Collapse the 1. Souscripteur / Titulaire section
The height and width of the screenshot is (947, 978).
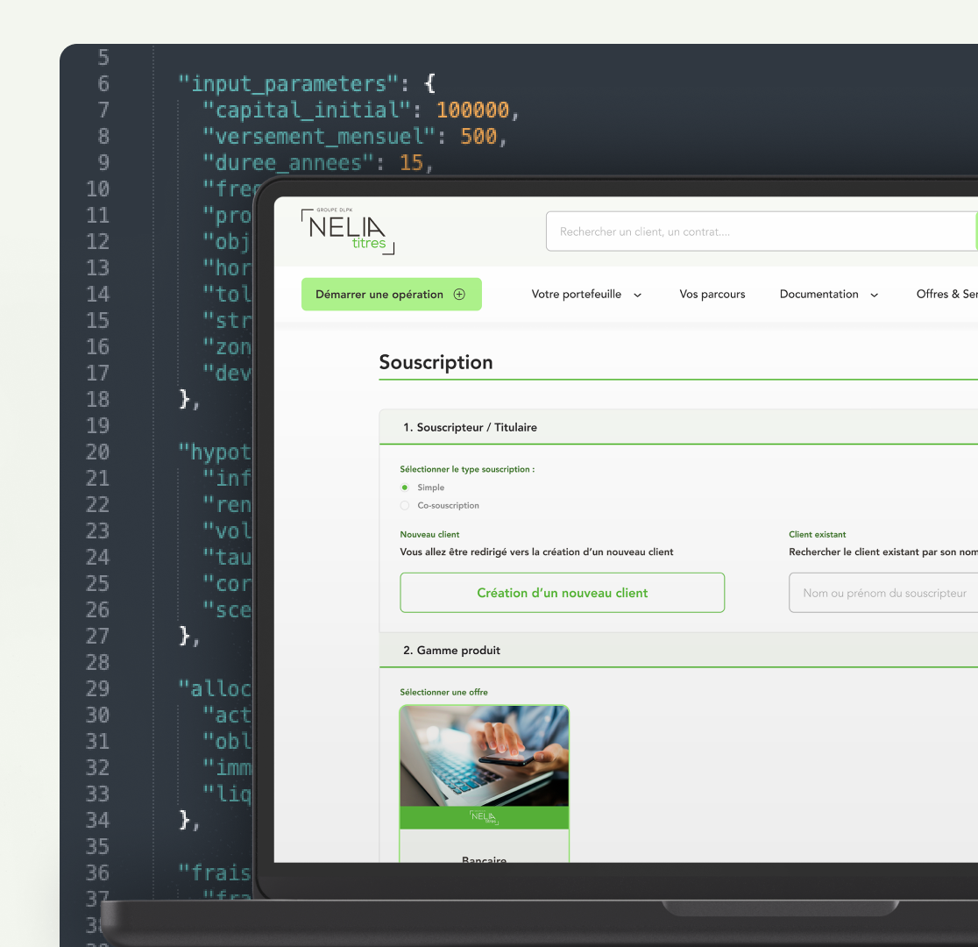[x=470, y=427]
